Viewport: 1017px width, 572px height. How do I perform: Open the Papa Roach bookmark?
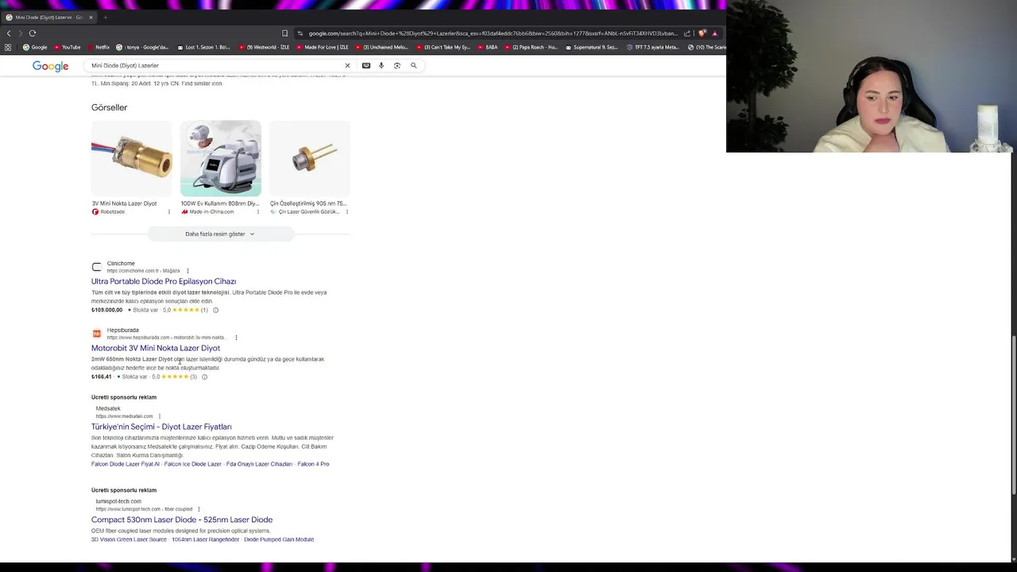point(531,47)
